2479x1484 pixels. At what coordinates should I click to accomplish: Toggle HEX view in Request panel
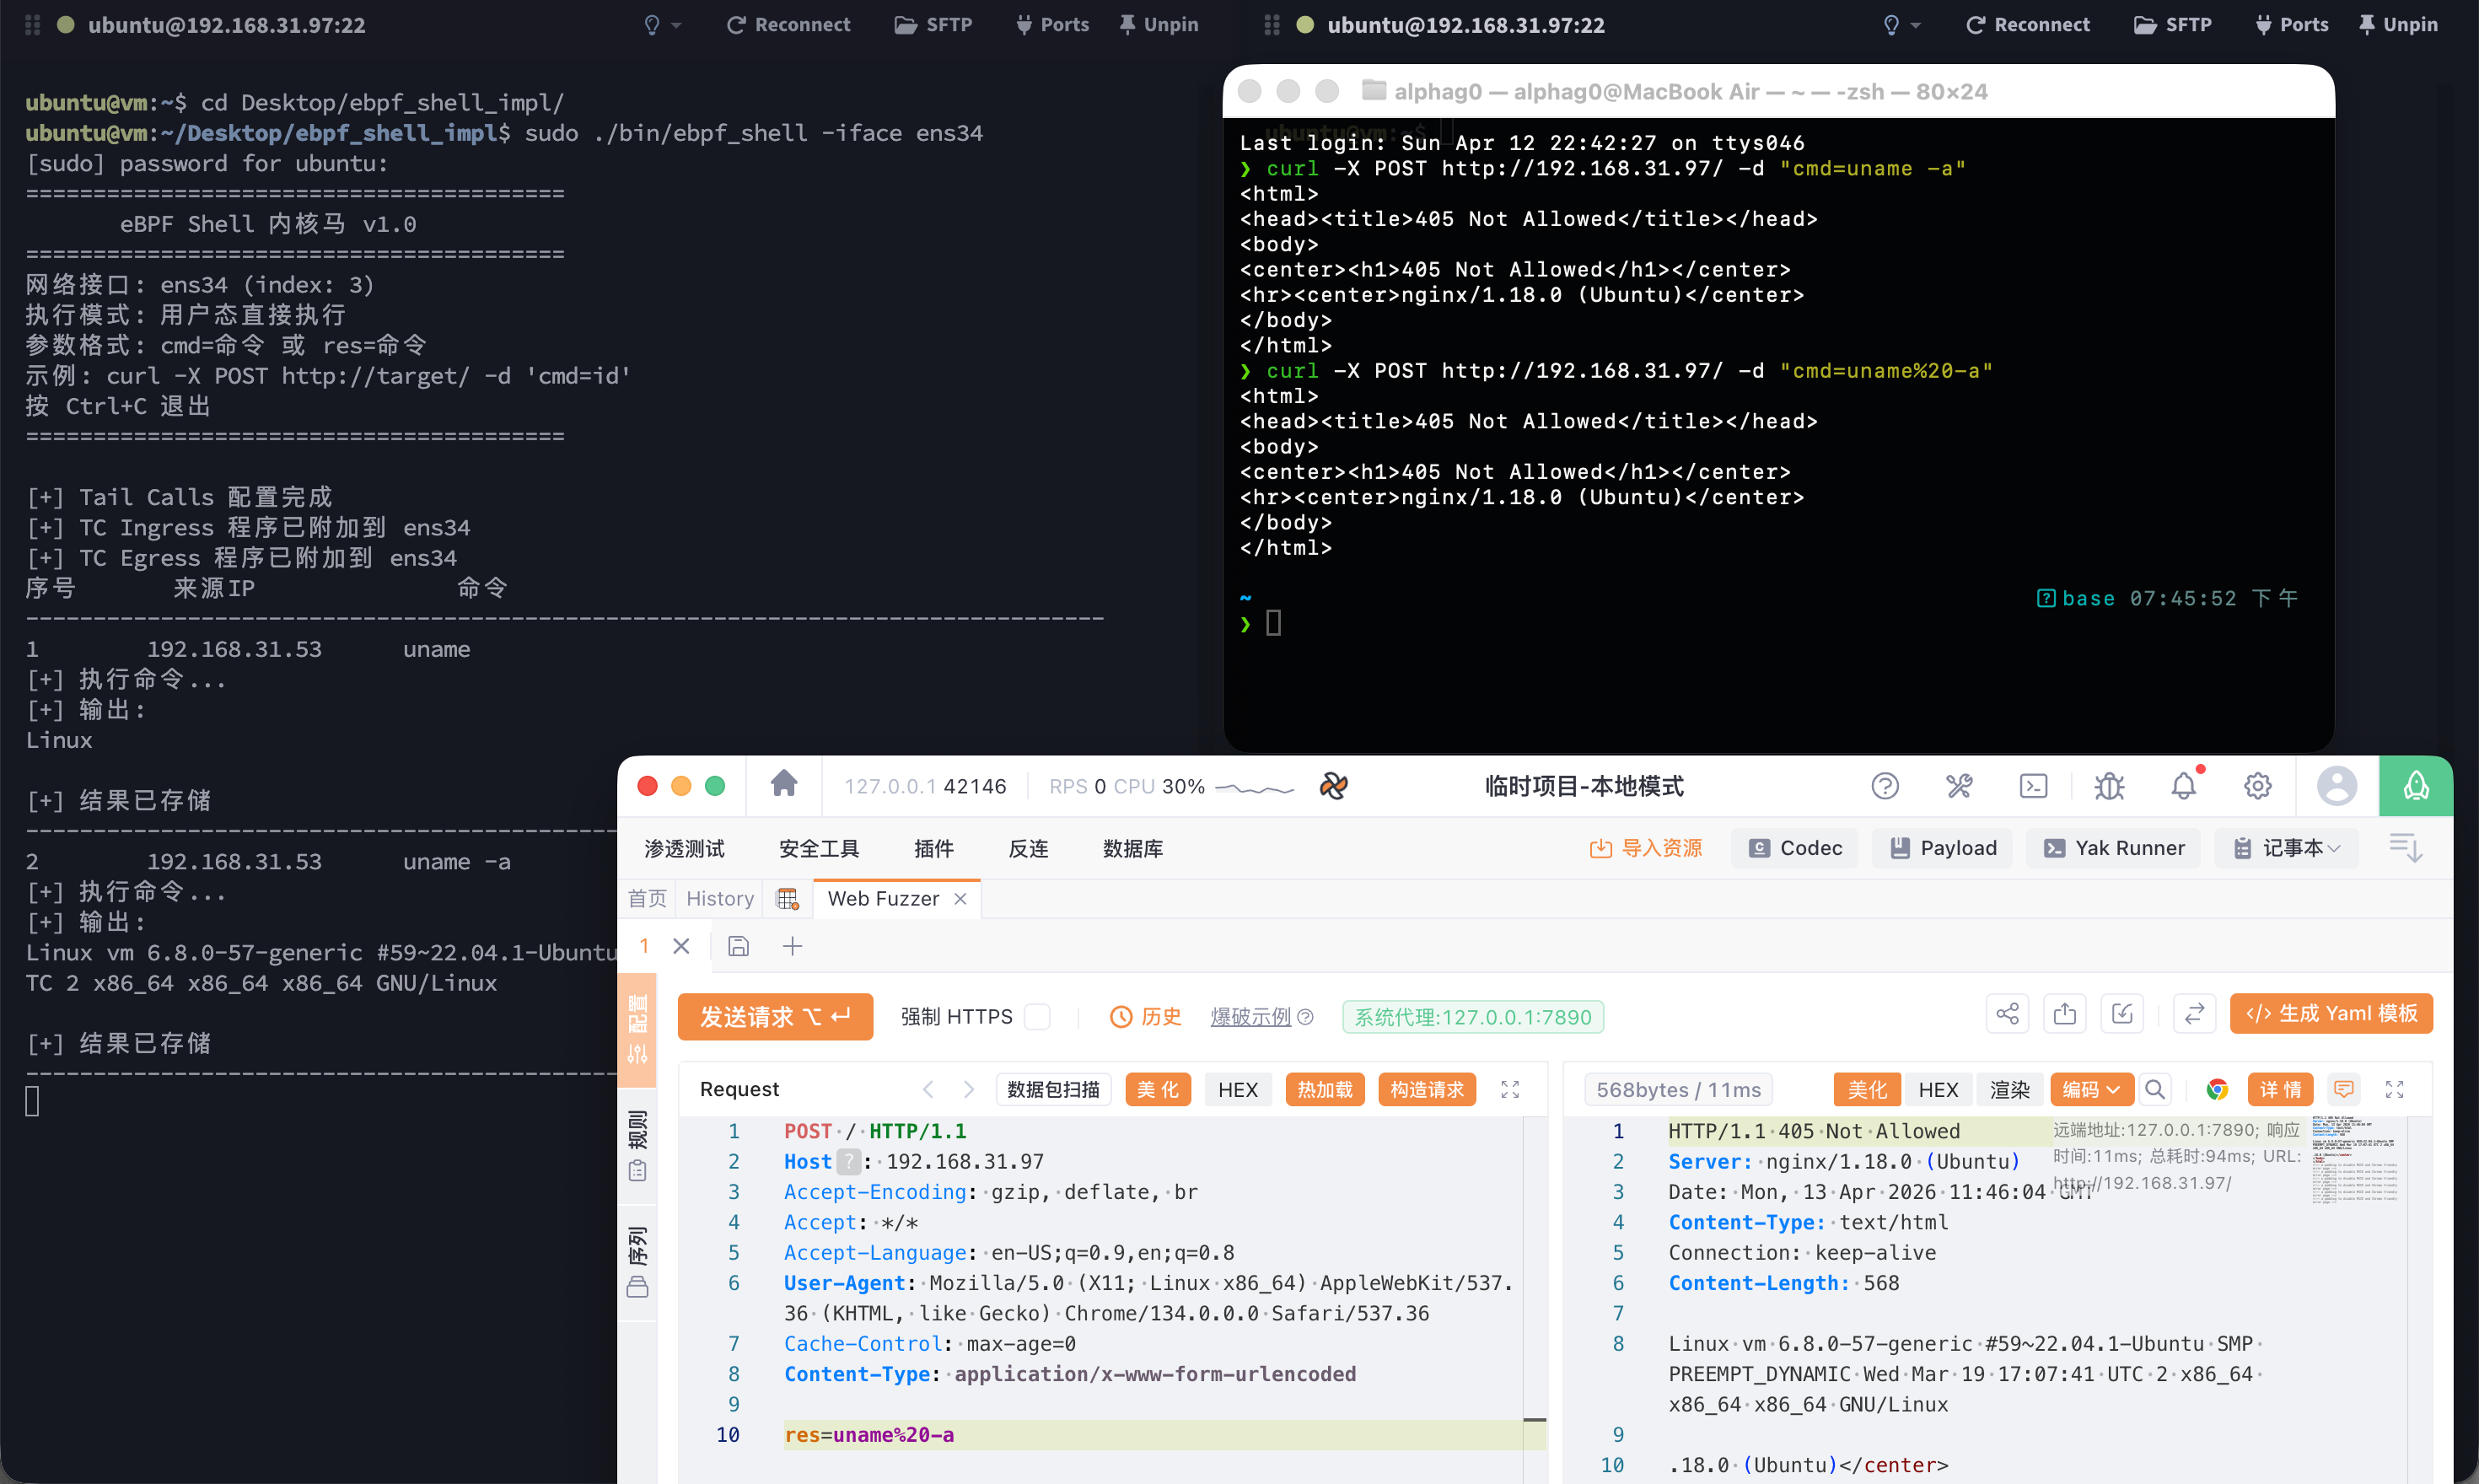[x=1237, y=1089]
